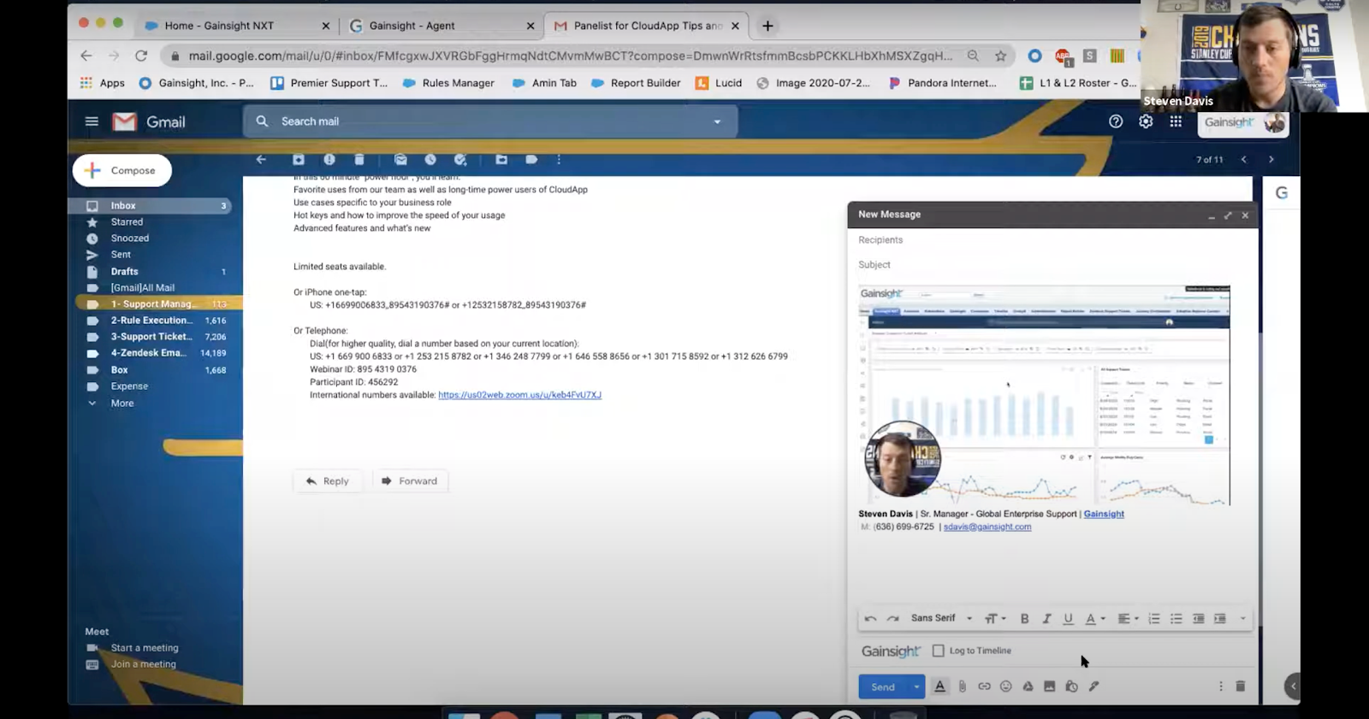The width and height of the screenshot is (1369, 719).
Task: Click the Compose button
Action: click(x=122, y=170)
